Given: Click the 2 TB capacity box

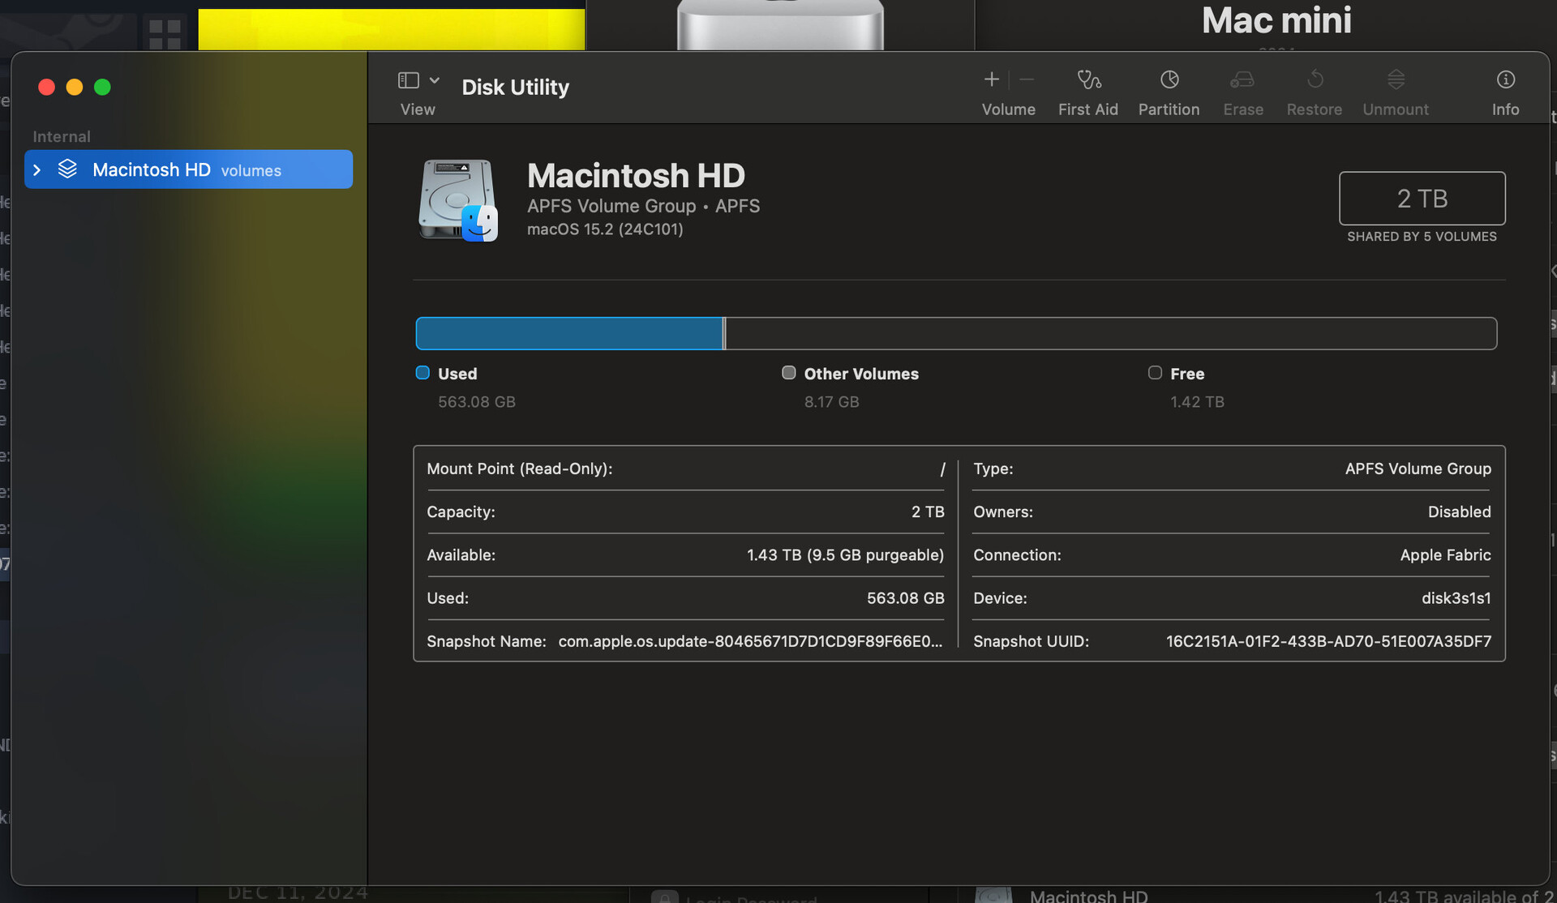Looking at the screenshot, I should pyautogui.click(x=1422, y=199).
